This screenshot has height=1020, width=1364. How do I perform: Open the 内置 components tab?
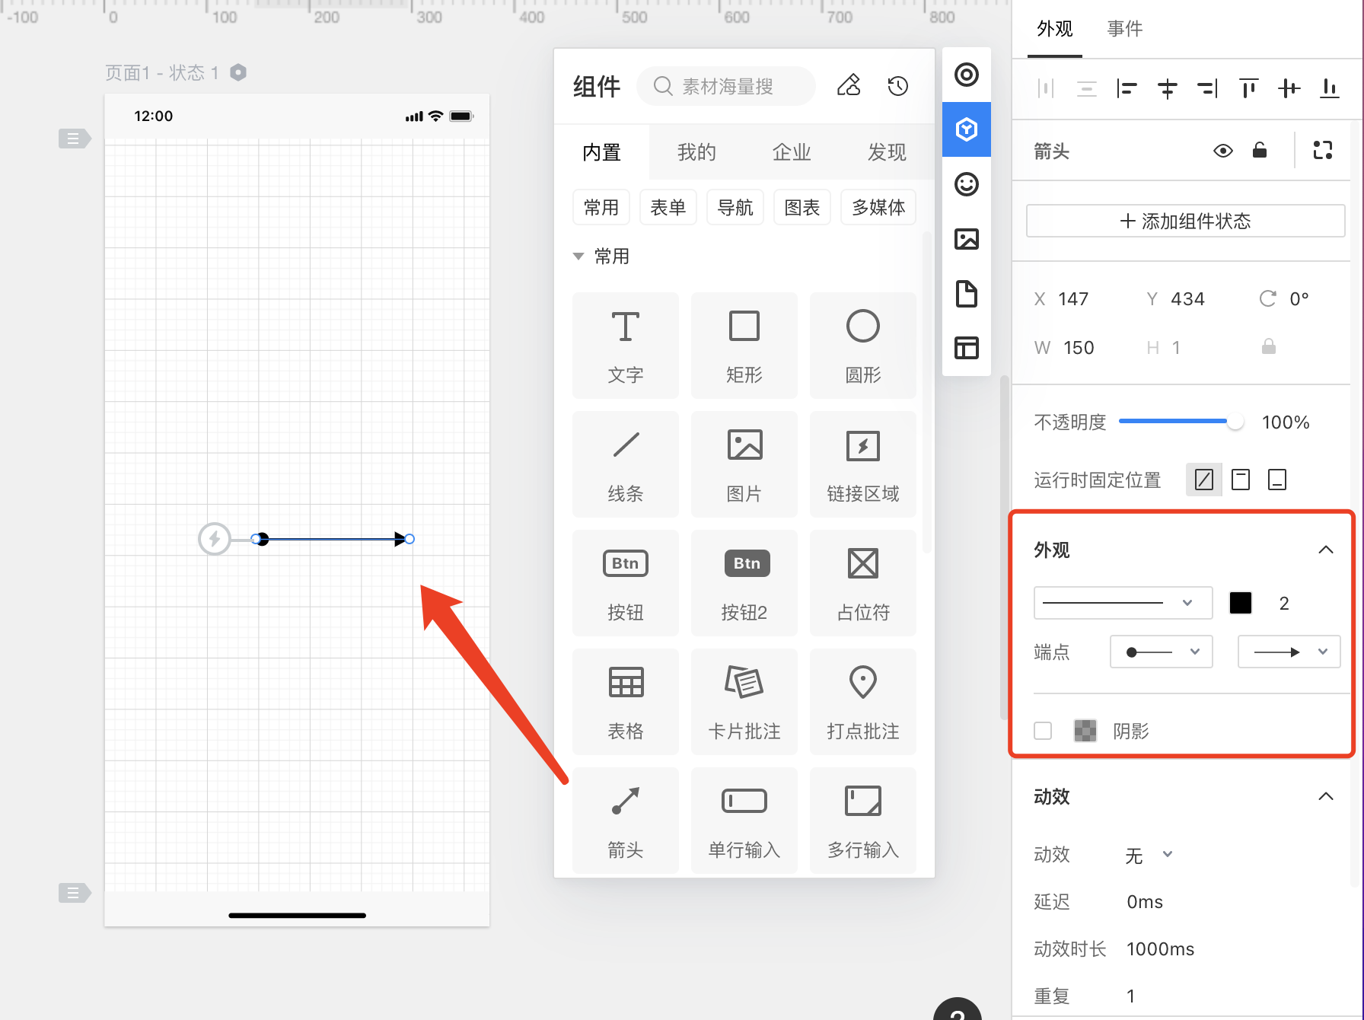(602, 152)
